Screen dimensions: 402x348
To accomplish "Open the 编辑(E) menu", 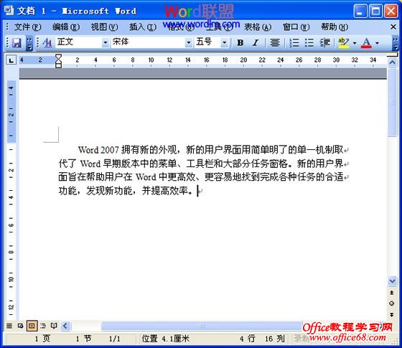I will click(66, 27).
